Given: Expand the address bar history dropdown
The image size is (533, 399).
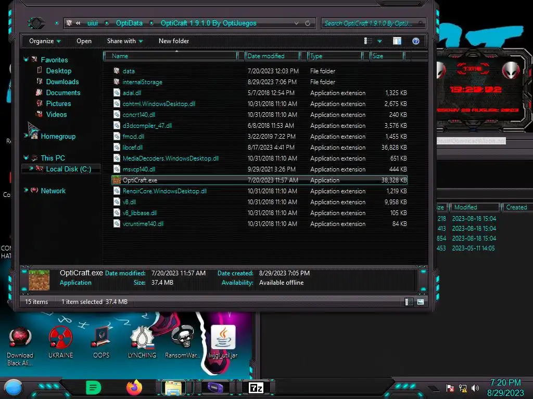Looking at the screenshot, I should click(296, 23).
